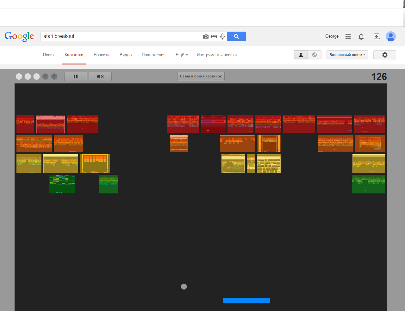Pause the Breakout game
Screen dimensions: 405x311
pyautogui.click(x=76, y=76)
